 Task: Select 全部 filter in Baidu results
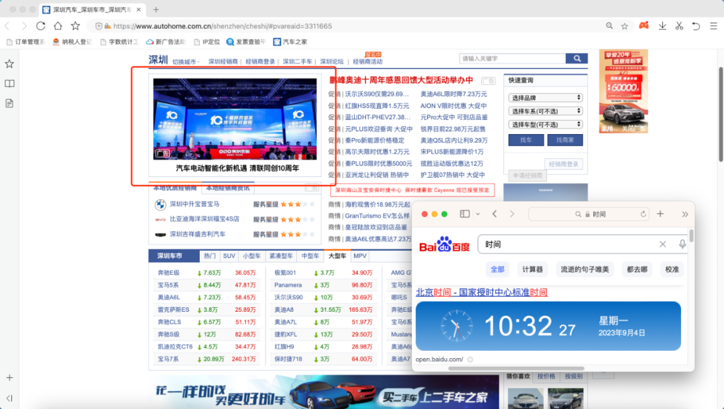click(x=497, y=269)
